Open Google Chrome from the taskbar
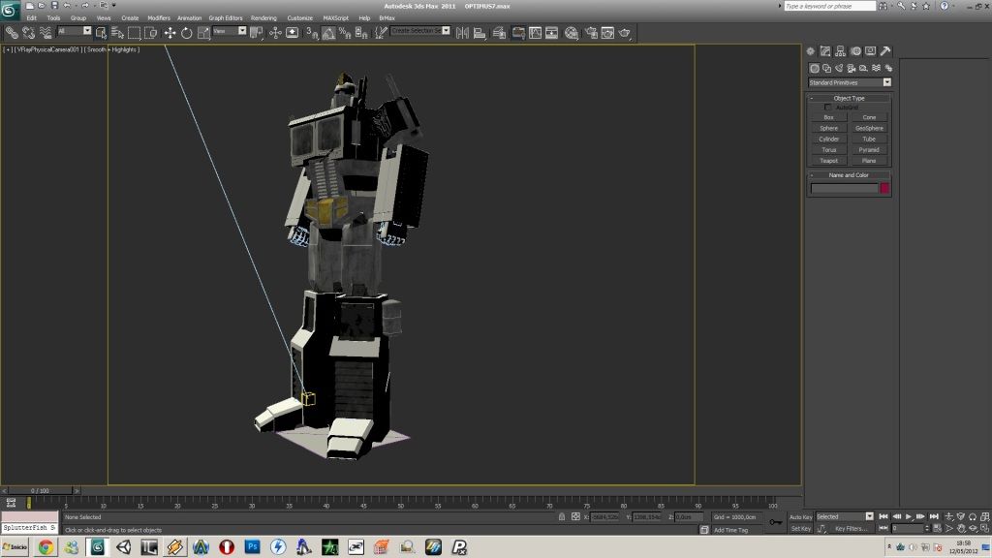The height and width of the screenshot is (558, 992). pos(46,547)
